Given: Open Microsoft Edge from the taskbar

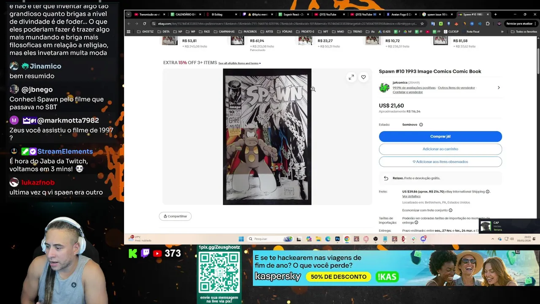Looking at the screenshot, I should click(x=328, y=239).
